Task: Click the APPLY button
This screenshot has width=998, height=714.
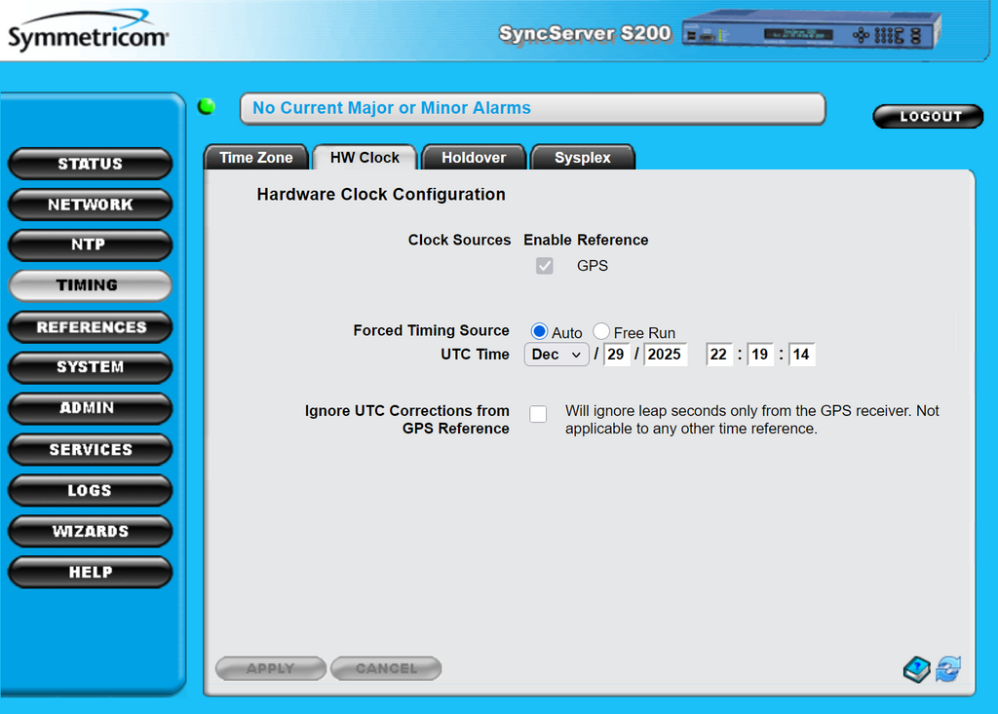Action: [x=270, y=668]
